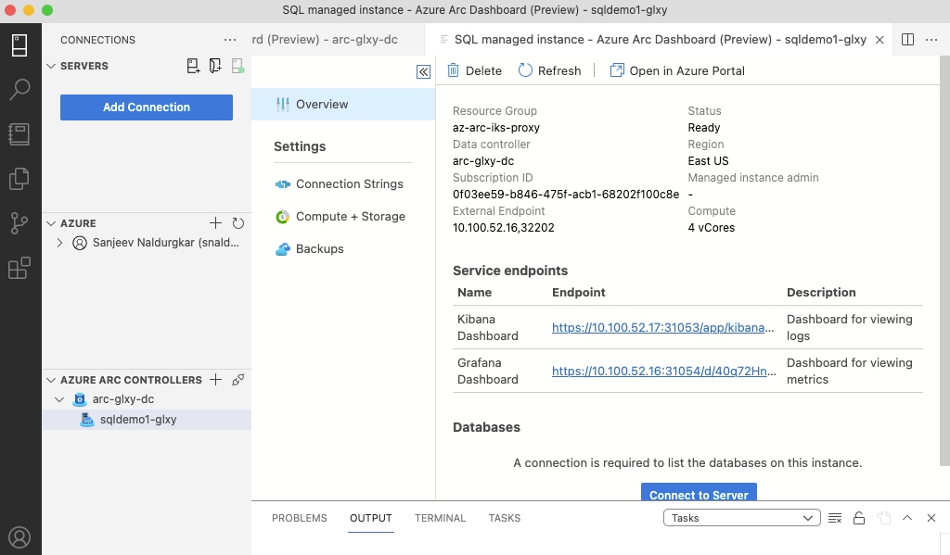Add a new Azure Arc controller

(215, 380)
